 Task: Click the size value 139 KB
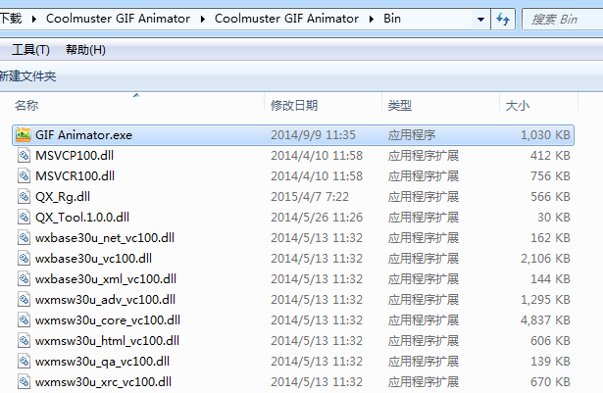(x=550, y=362)
